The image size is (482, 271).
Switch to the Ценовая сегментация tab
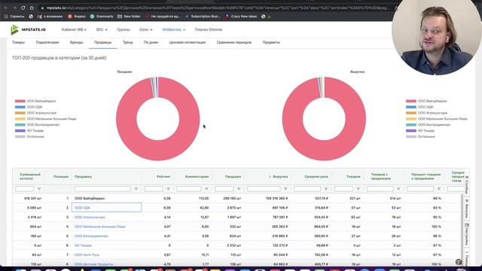(x=188, y=42)
